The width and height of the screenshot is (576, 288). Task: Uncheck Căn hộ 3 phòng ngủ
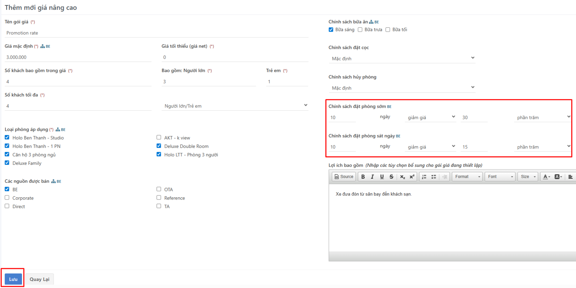click(7, 154)
